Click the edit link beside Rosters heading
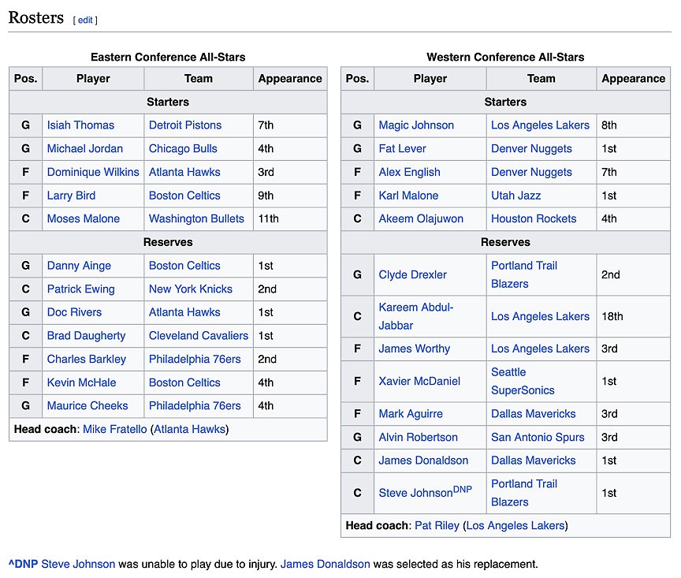Image resolution: width=681 pixels, height=578 pixels. coord(85,20)
